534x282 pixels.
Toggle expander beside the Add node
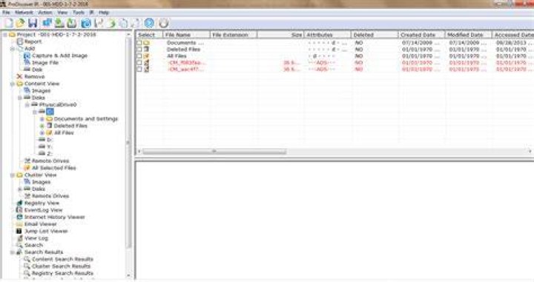click(x=13, y=49)
